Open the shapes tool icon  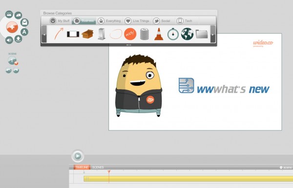click(x=18, y=15)
